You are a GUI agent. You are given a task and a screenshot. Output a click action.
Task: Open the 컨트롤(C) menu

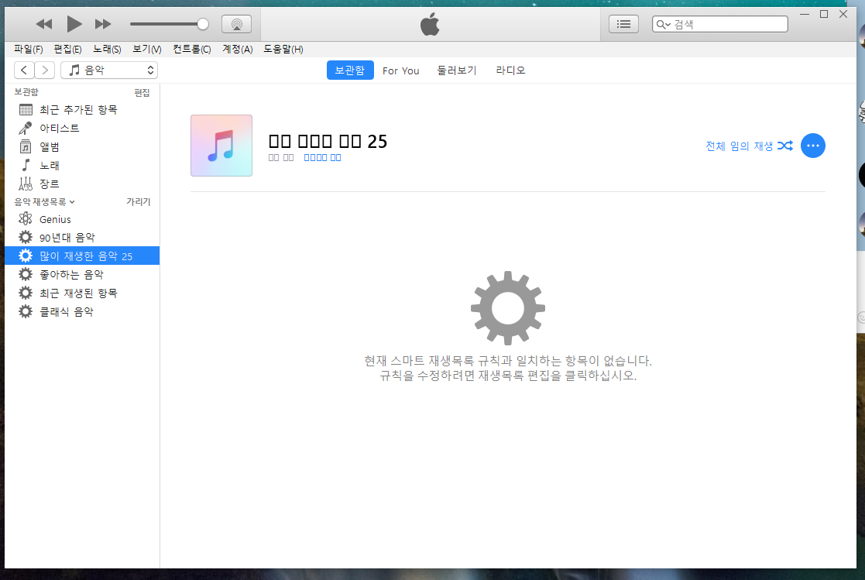191,49
